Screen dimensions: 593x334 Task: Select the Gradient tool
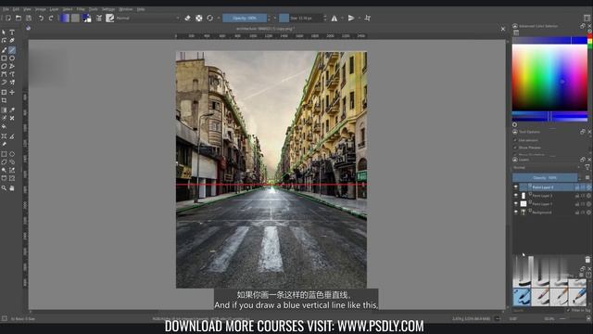tap(4, 110)
